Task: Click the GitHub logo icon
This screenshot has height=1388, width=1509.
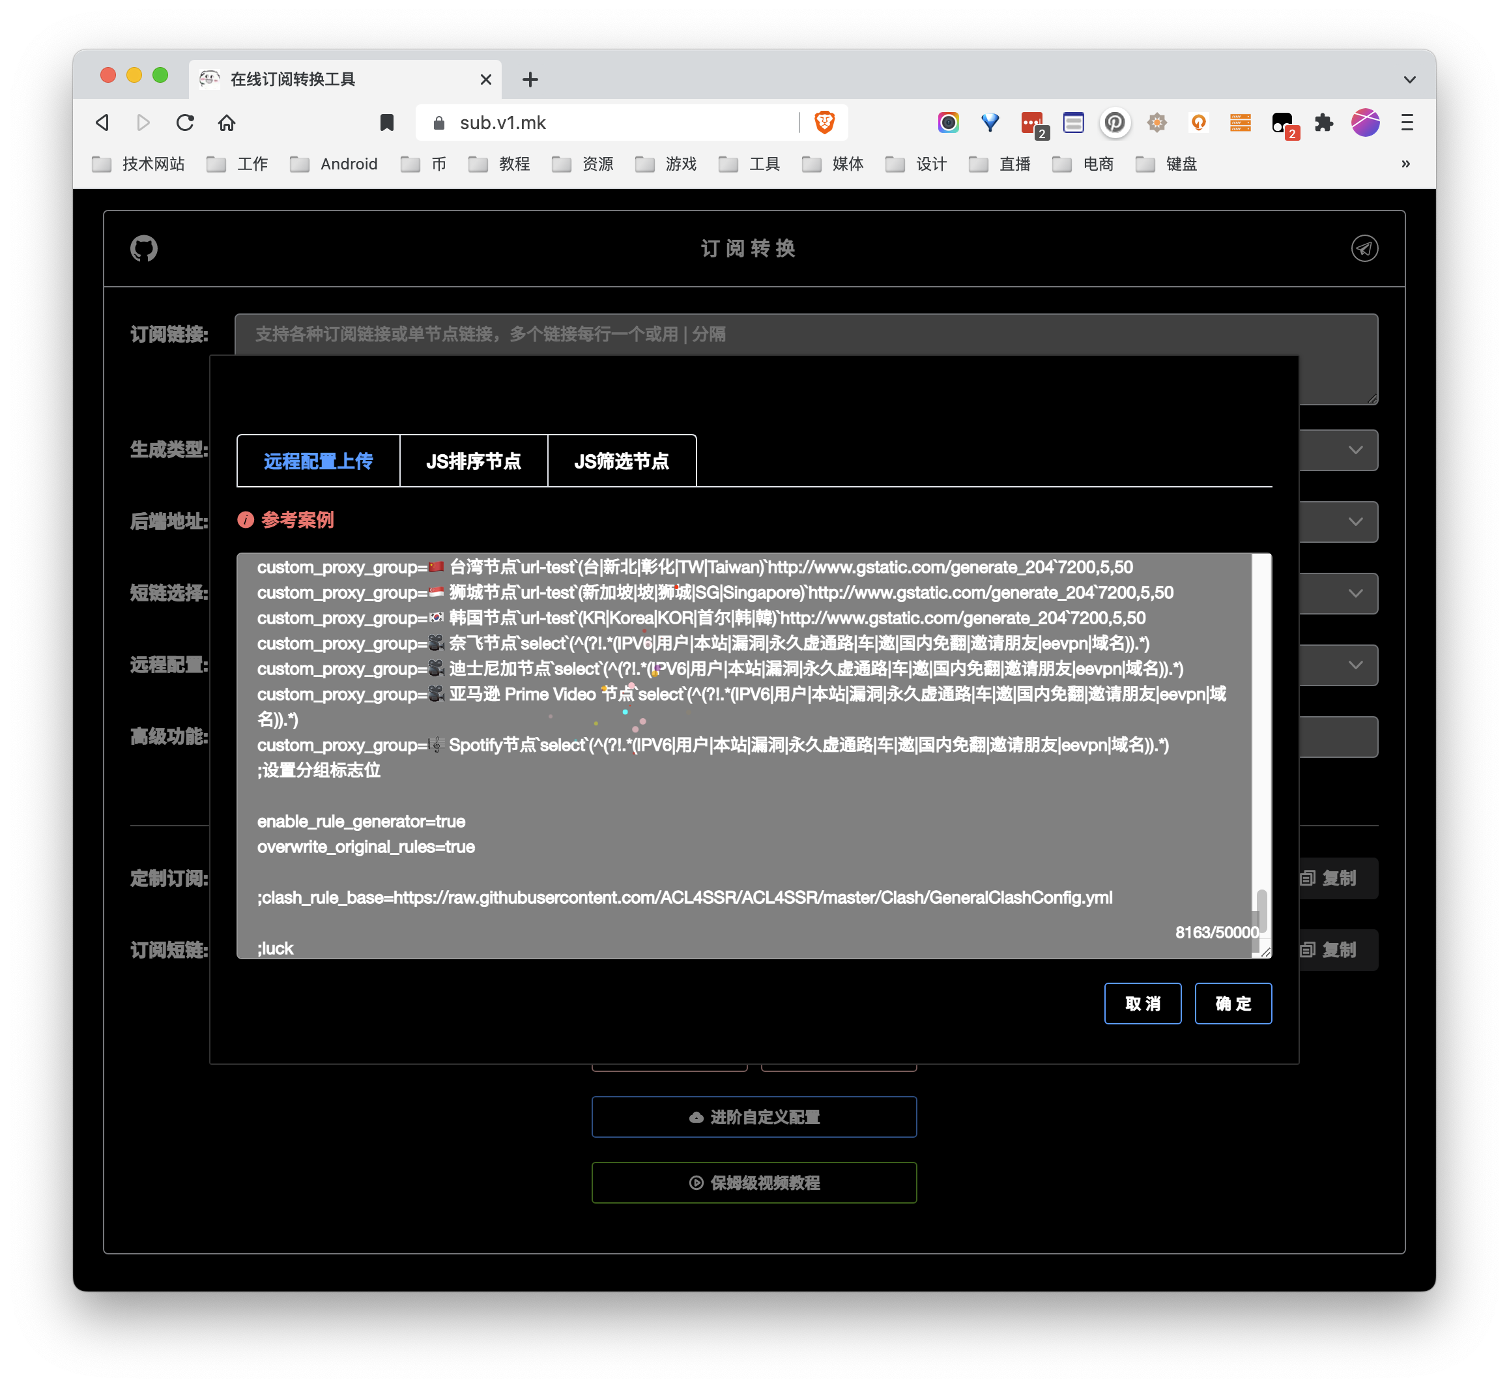Action: pyautogui.click(x=143, y=249)
